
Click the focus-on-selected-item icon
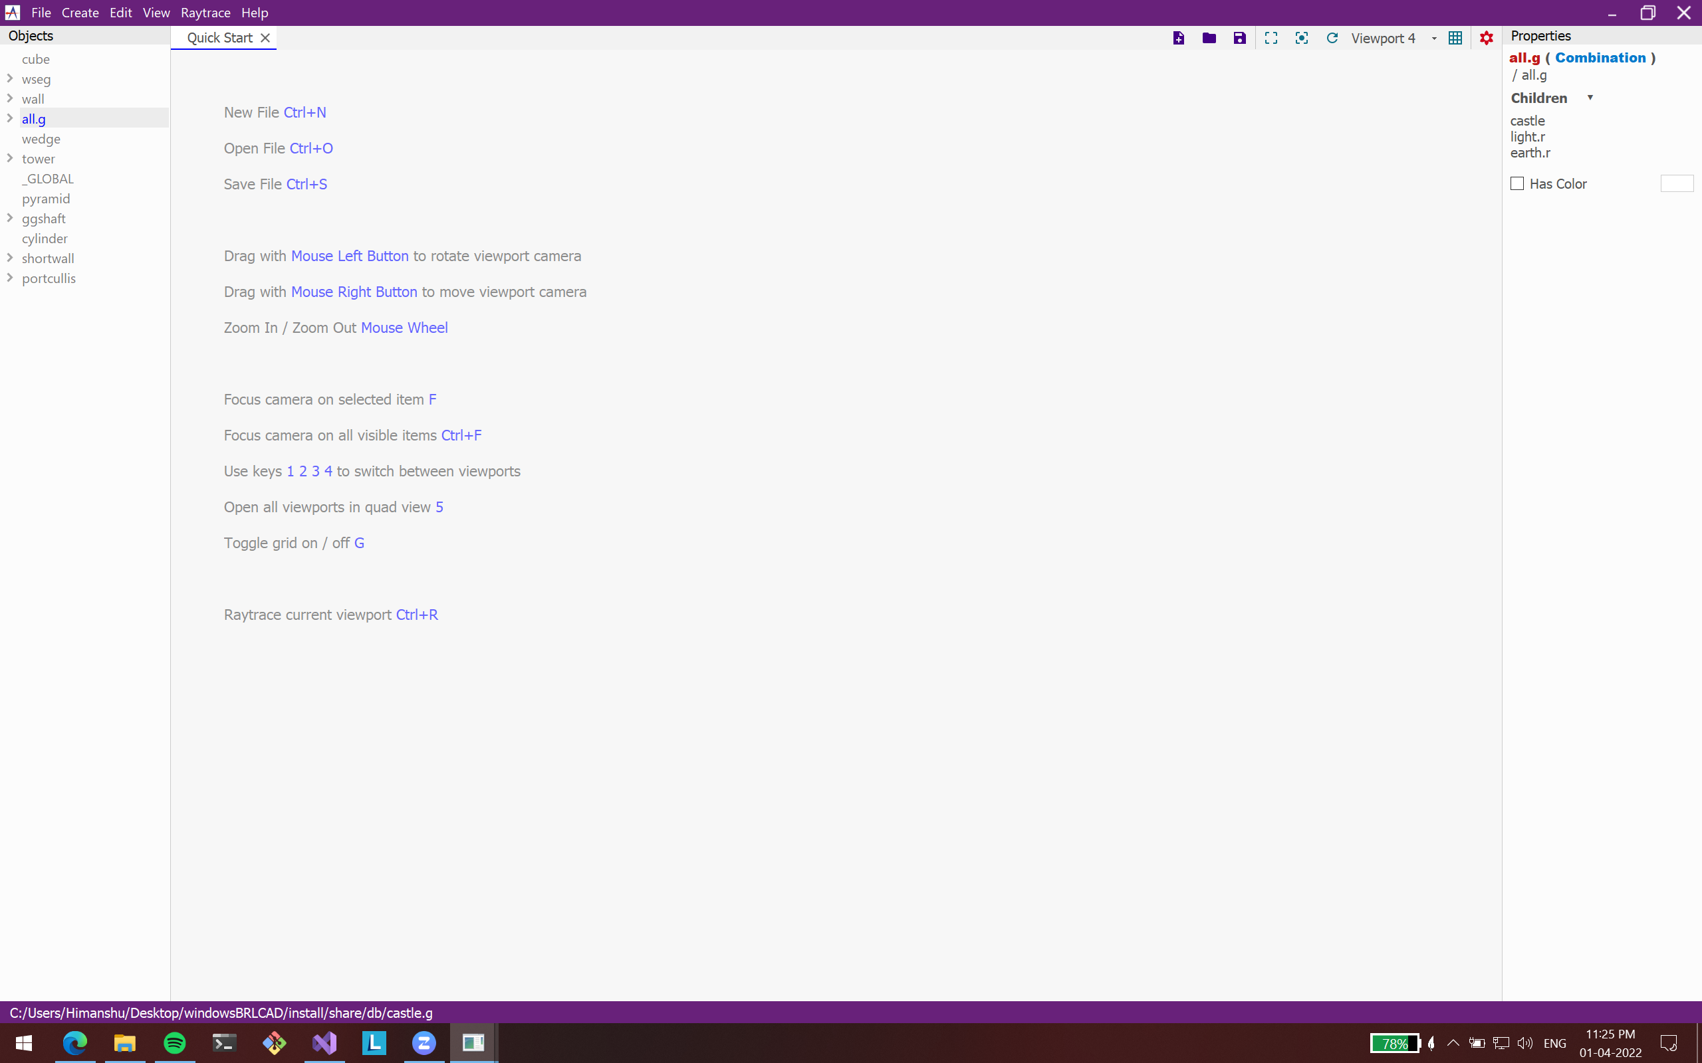pos(1301,38)
